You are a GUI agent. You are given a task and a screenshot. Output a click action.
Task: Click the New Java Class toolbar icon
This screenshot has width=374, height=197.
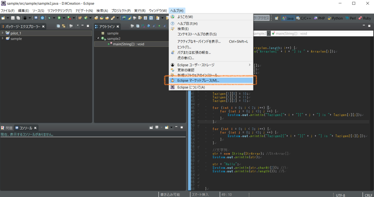click(x=85, y=18)
